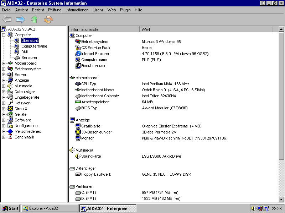Expand the Server tree node
Screen dimensions: 285x213
pyautogui.click(x=4, y=75)
